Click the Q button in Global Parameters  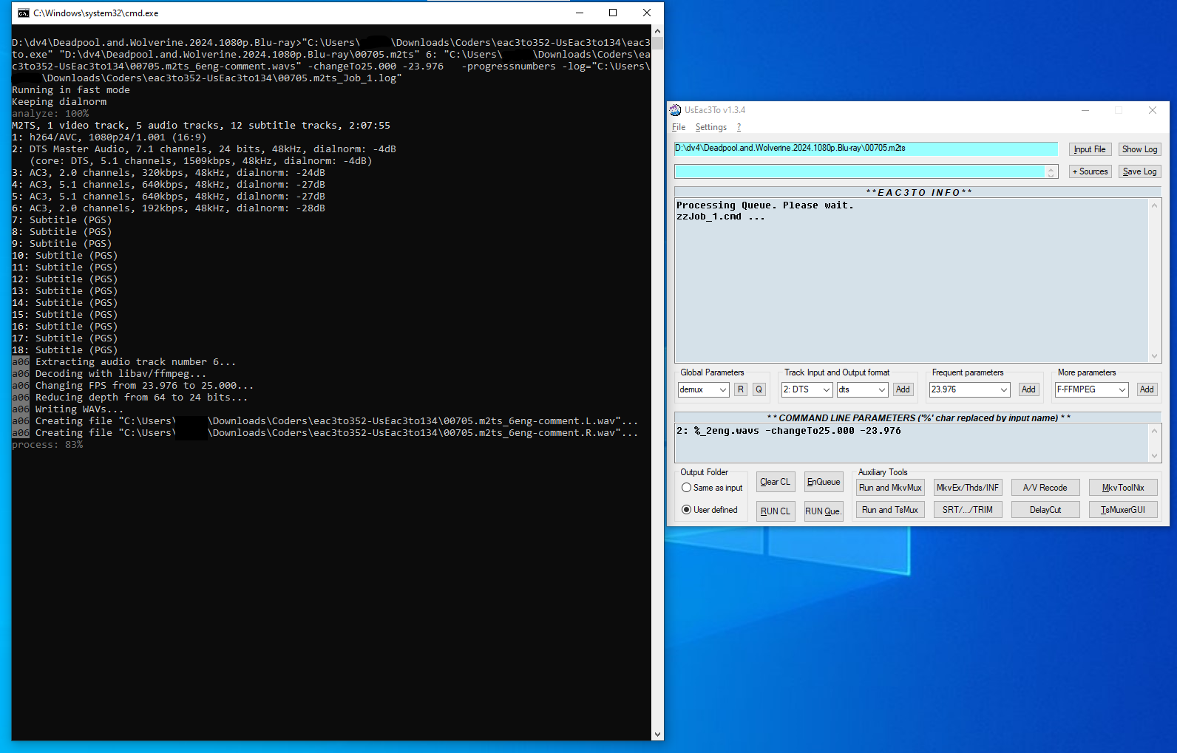[759, 389]
